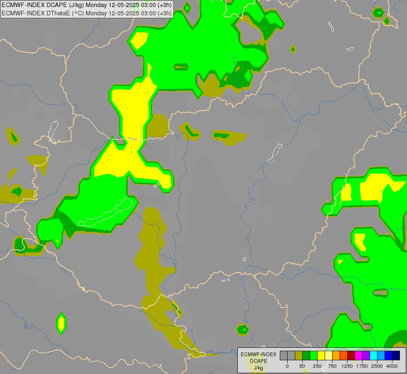Click the pale yellow legend swatch

coord(328,356)
